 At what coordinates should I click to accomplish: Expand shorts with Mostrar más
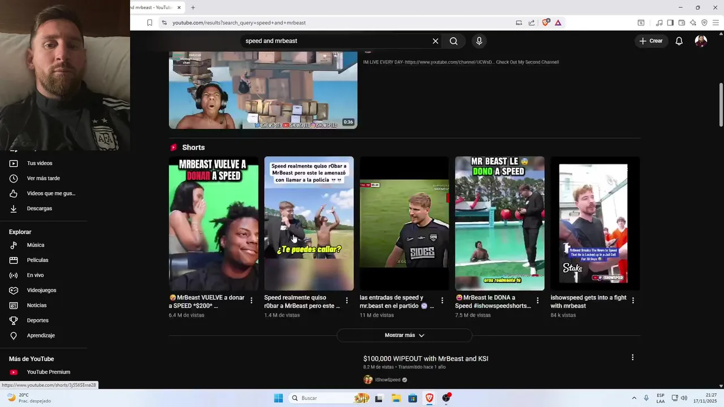pos(404,335)
